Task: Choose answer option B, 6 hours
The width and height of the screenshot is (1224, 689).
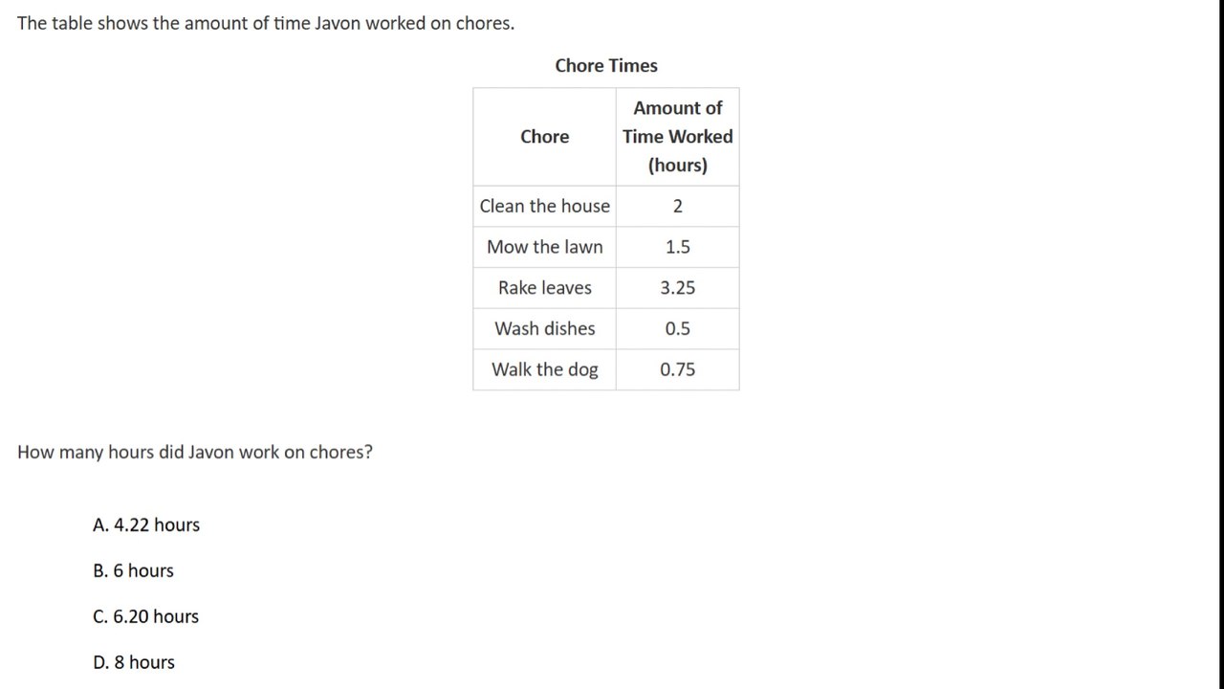Action: tap(134, 570)
